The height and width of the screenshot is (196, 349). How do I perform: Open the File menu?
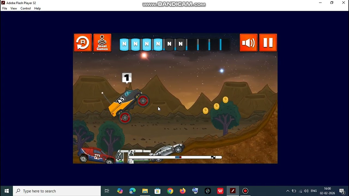pyautogui.click(x=5, y=8)
